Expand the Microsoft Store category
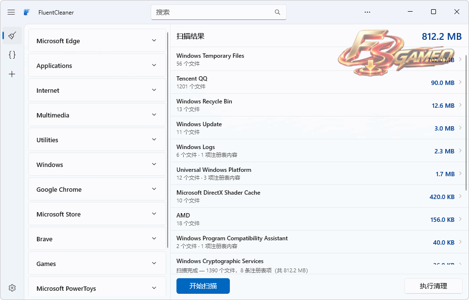The width and height of the screenshot is (469, 300). (97, 214)
